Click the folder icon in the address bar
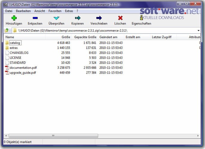Image resolution: width=205 pixels, height=149 pixels. pos(15,30)
